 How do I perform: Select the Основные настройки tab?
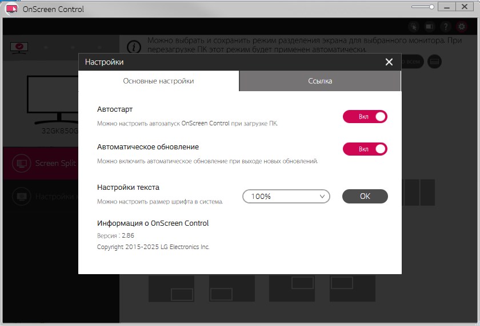click(x=159, y=81)
